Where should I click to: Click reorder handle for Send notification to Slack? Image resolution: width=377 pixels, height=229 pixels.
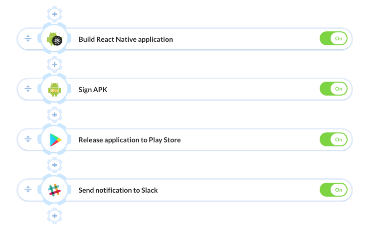tap(28, 189)
